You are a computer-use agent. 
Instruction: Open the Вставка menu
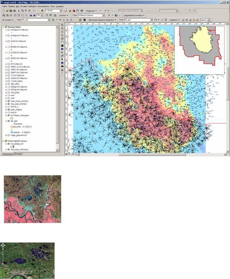coord(24,6)
